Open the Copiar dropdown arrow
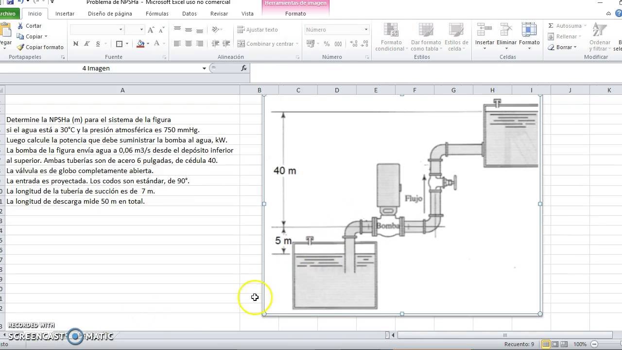 pos(46,36)
